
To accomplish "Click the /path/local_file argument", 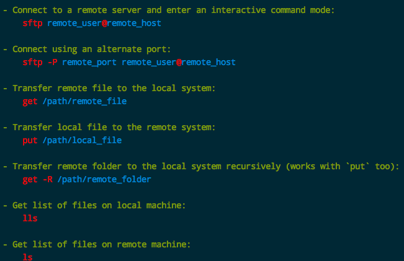I will [82, 140].
